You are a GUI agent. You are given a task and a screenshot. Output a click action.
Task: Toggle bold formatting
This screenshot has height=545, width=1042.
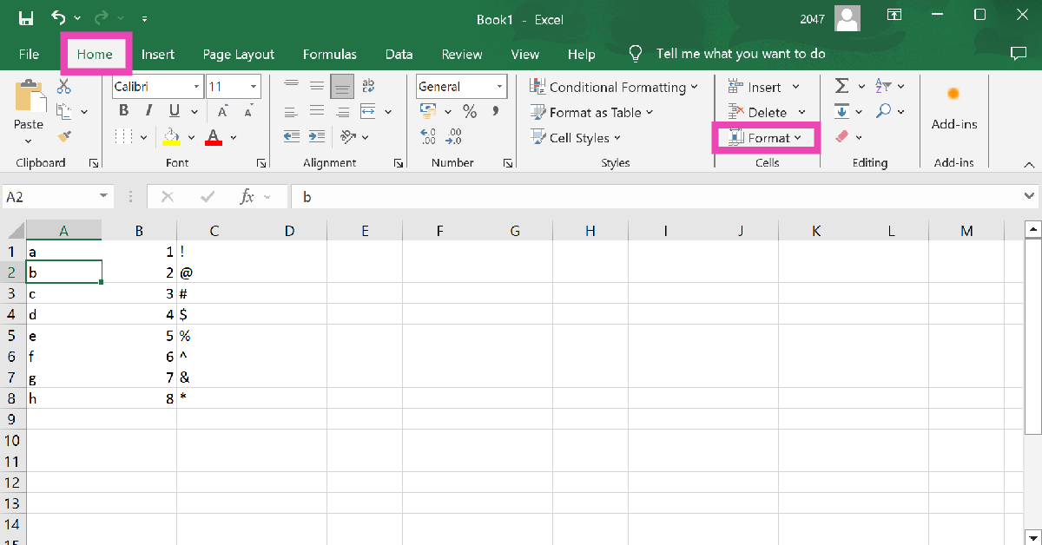(x=122, y=111)
